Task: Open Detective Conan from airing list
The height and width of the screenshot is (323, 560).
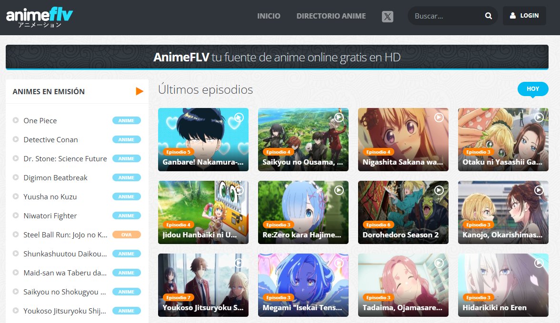Action: [50, 139]
